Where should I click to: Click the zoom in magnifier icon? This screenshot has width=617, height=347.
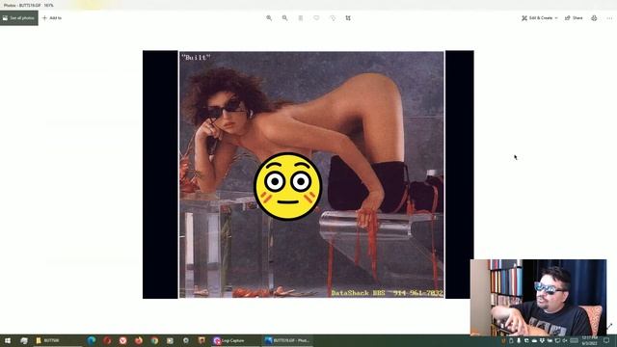tap(269, 18)
